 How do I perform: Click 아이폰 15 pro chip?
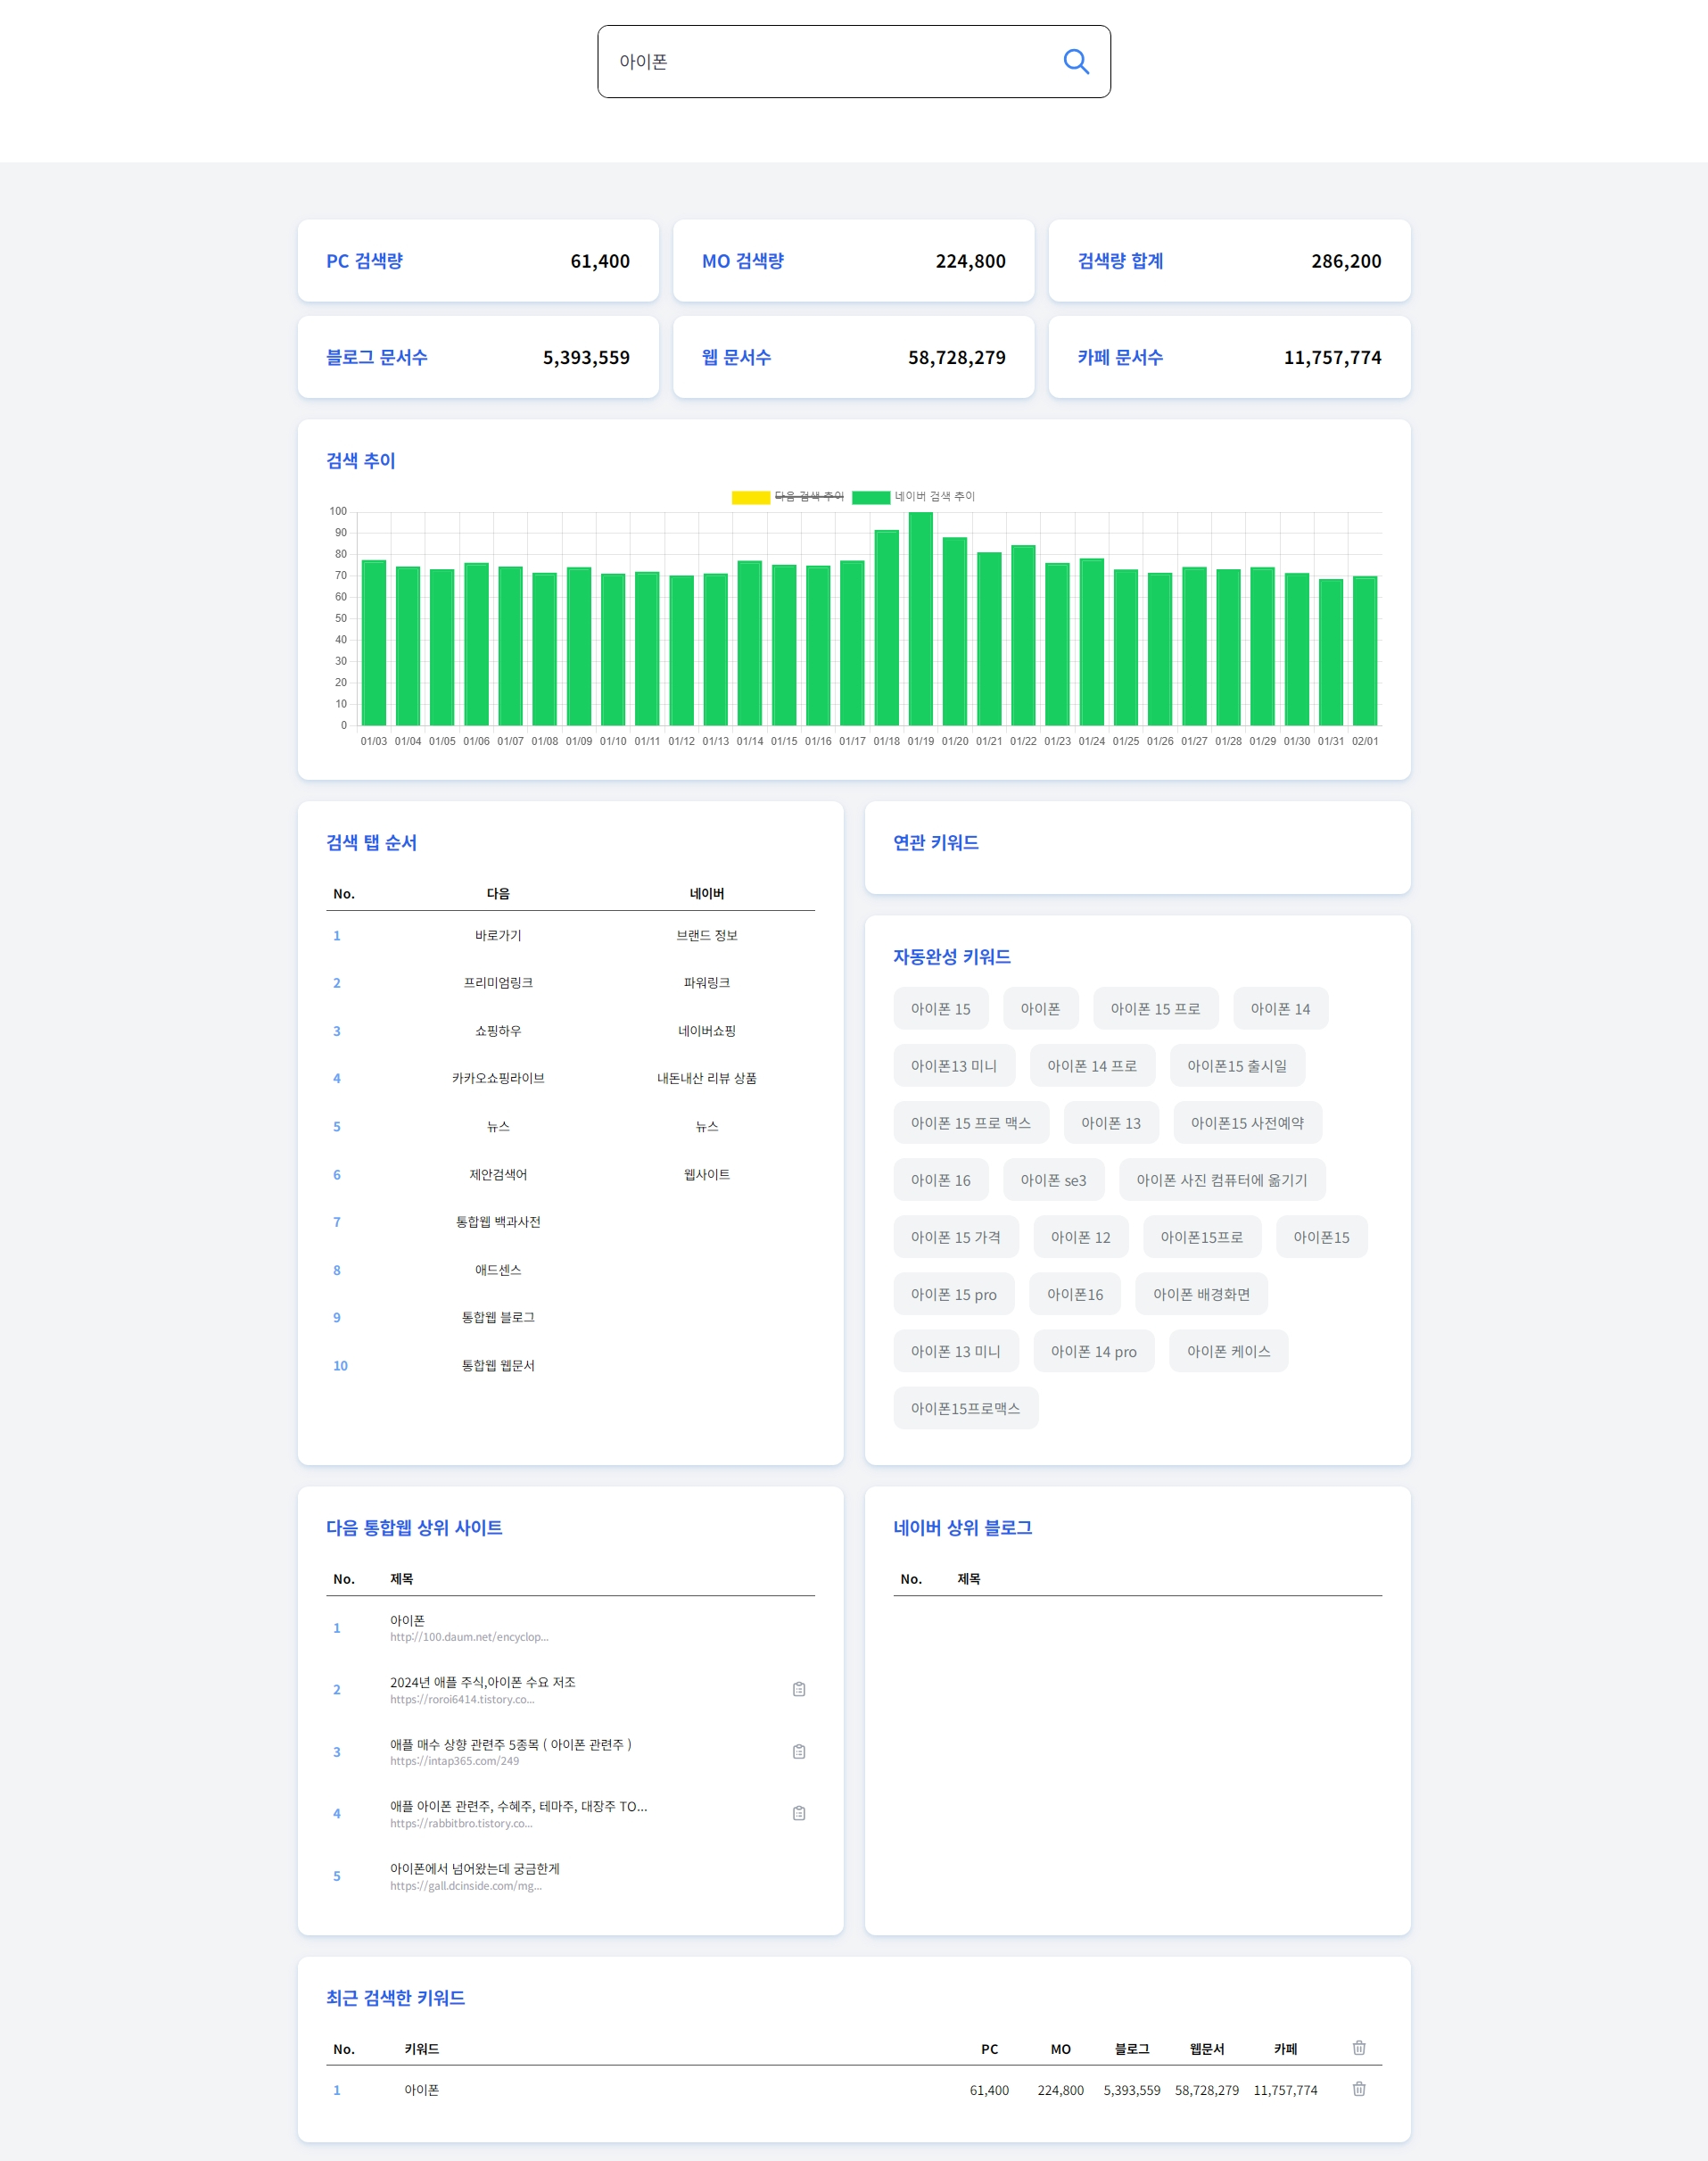click(954, 1294)
